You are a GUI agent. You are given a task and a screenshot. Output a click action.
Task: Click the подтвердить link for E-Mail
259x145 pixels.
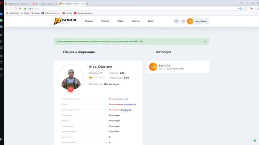pos(130,104)
